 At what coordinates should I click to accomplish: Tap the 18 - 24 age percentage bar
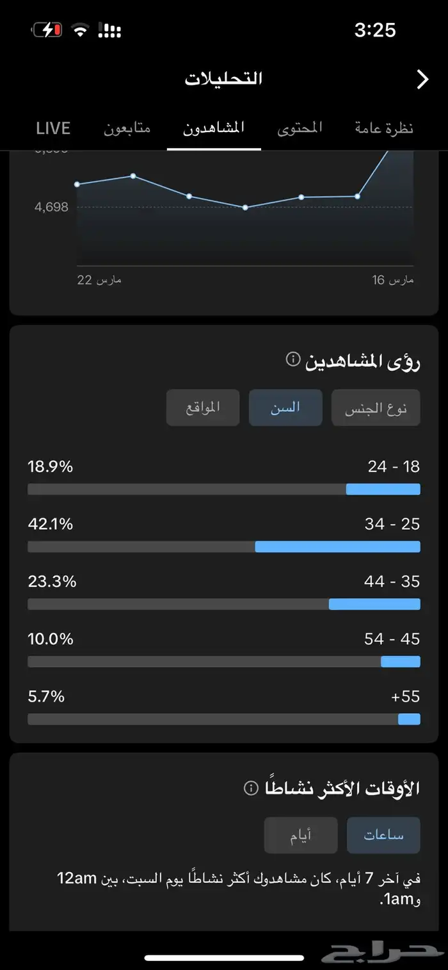click(224, 489)
